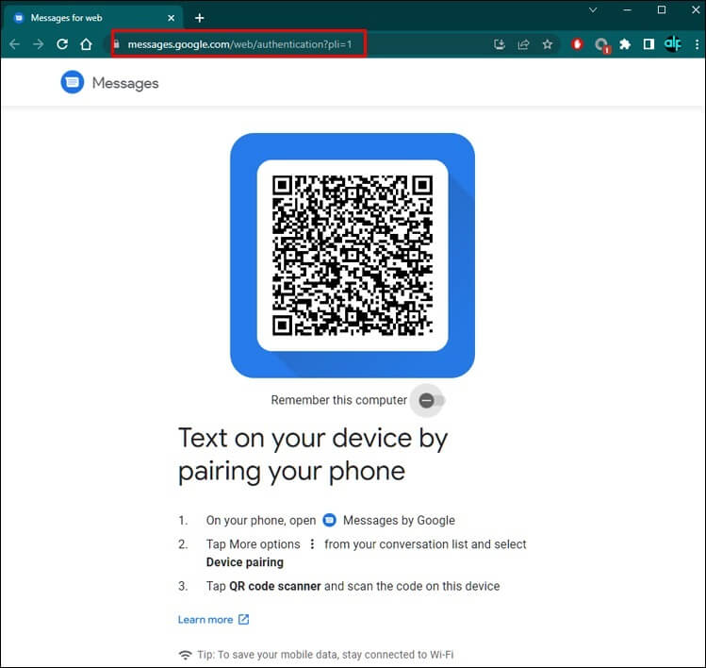The height and width of the screenshot is (668, 706).
Task: Click the browser forward arrow
Action: [x=39, y=44]
